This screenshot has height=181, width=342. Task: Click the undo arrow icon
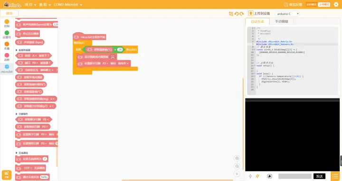(237, 14)
